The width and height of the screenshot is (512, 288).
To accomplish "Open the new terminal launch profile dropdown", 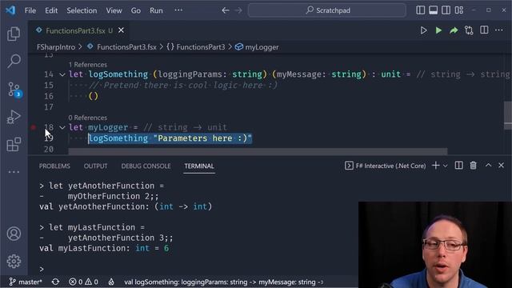I will (x=446, y=166).
